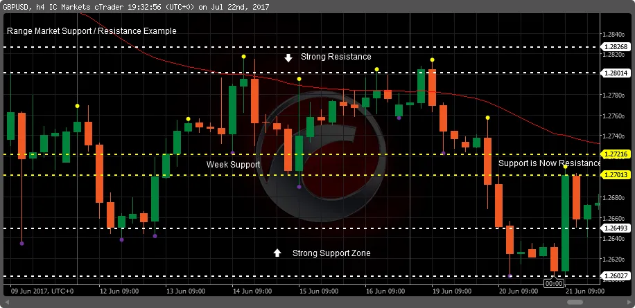Click the 1.2820 price axis value
Viewport: 635px width, 308px height.
click(x=614, y=55)
